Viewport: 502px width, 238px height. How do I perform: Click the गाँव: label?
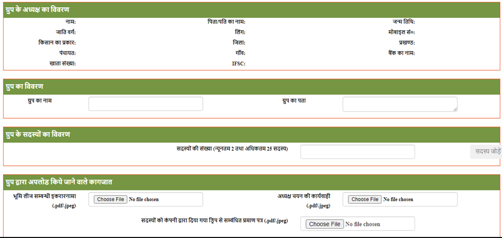240,53
